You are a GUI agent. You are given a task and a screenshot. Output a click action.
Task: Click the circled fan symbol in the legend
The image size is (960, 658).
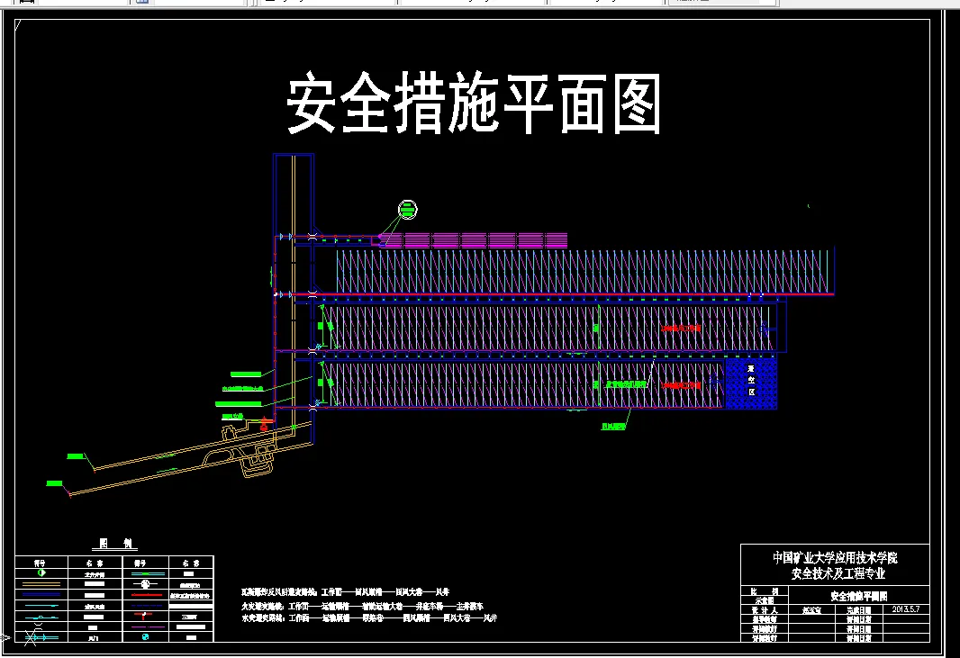(144, 583)
